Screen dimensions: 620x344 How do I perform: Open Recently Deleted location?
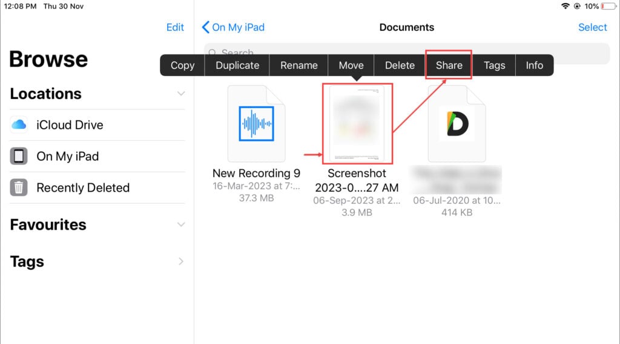tap(97, 187)
